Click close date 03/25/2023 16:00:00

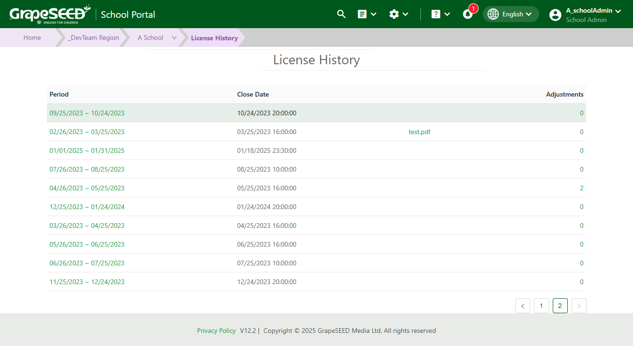(x=267, y=132)
